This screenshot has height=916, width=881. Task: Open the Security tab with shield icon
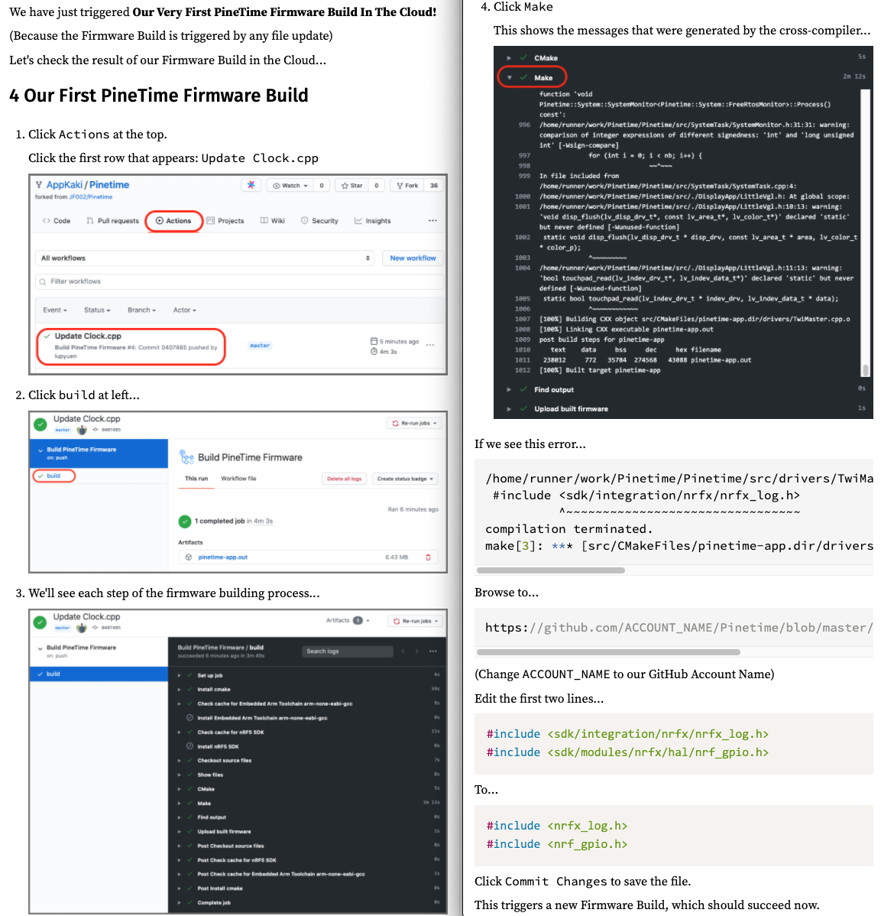click(319, 221)
